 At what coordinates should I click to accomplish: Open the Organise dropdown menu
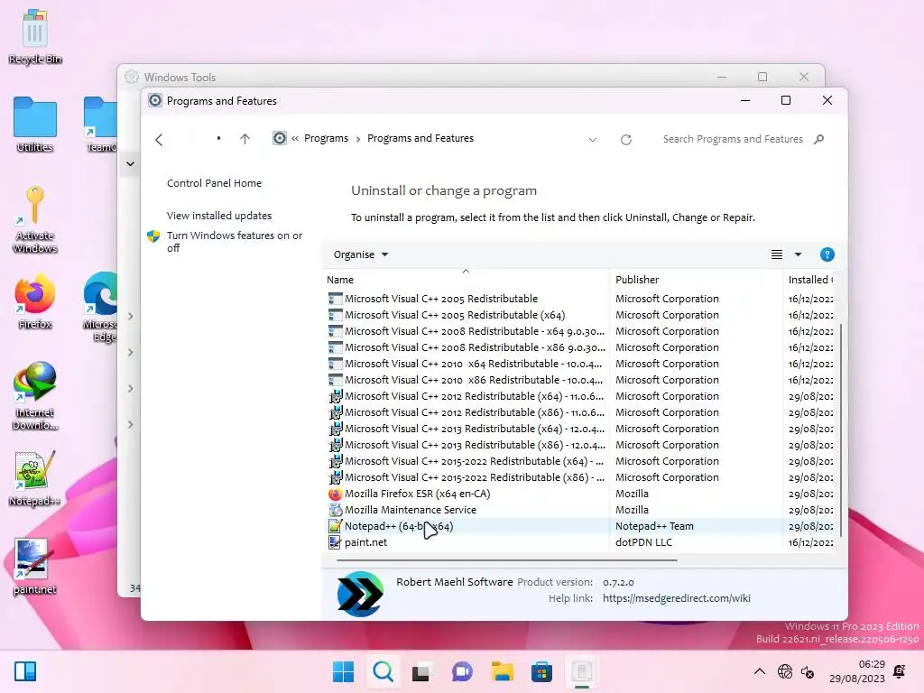[361, 254]
